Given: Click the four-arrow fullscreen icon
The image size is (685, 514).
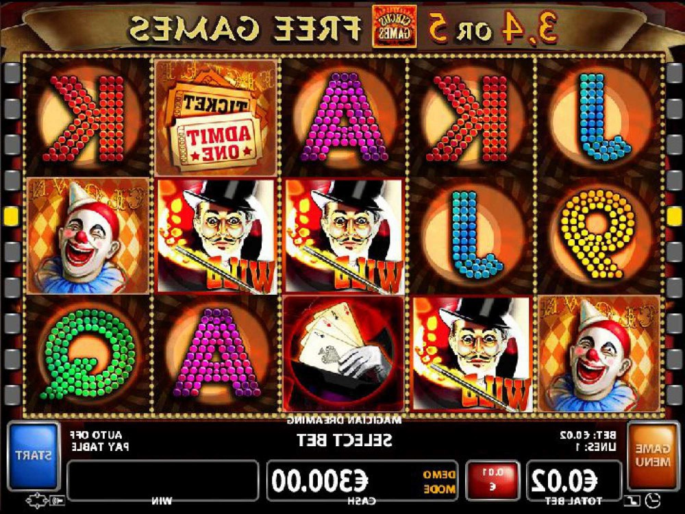Looking at the screenshot, I should (36, 500).
